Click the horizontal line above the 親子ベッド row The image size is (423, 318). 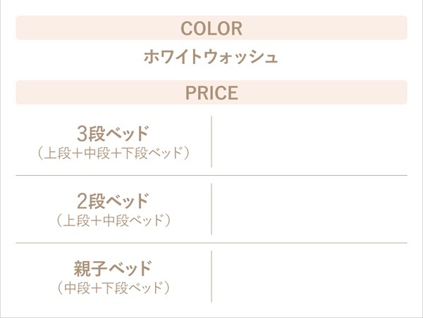(211, 243)
